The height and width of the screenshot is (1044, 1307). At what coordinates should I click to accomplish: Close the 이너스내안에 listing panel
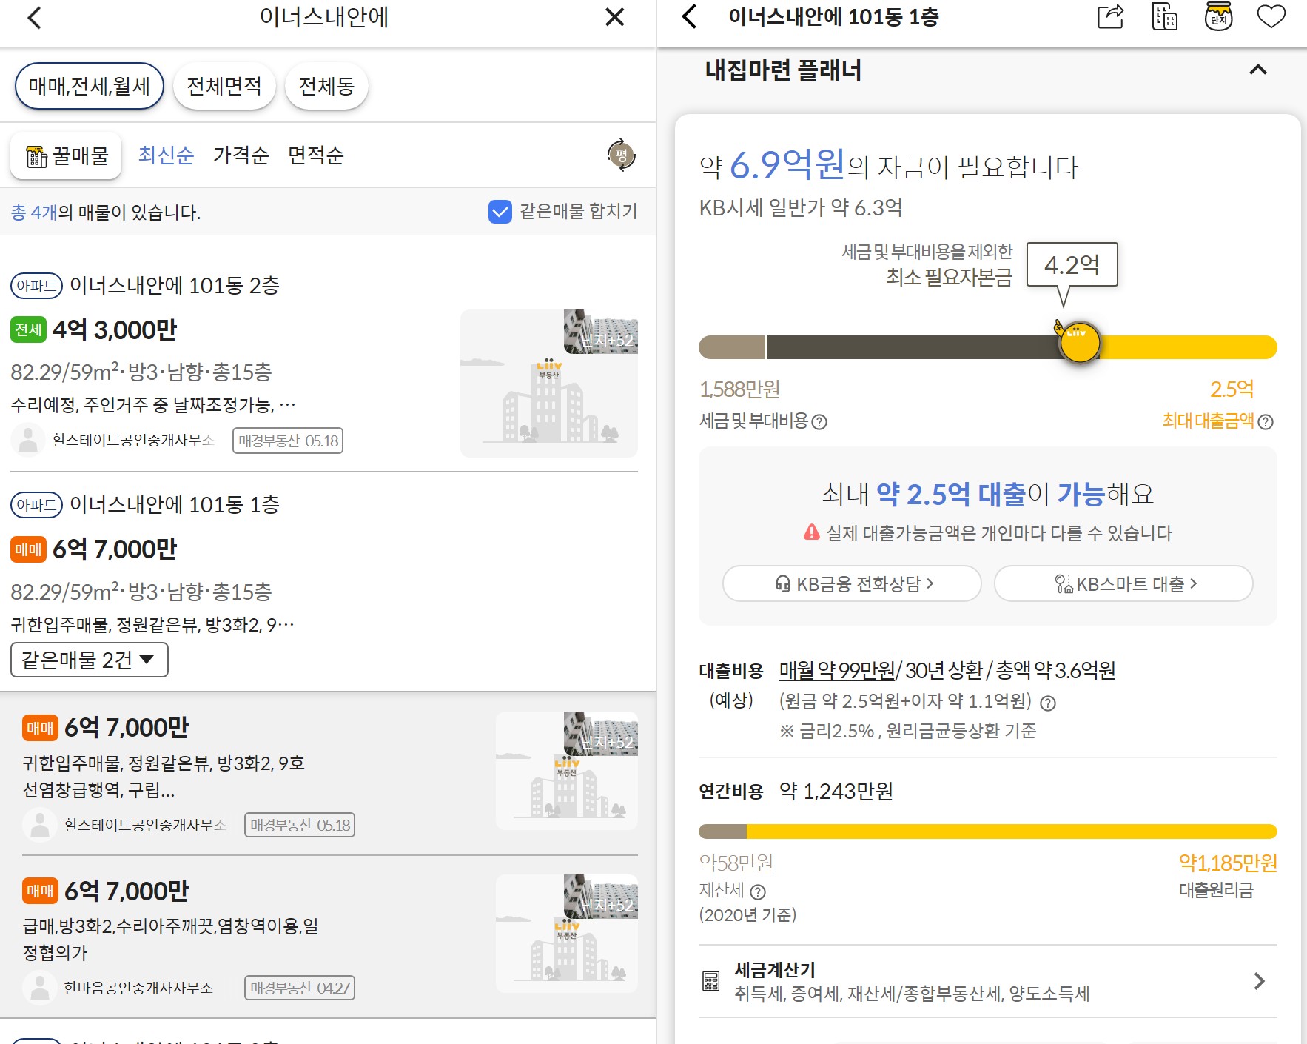[614, 17]
